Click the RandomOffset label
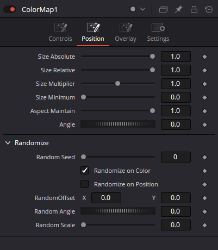This screenshot has height=250, width=218. (x=55, y=198)
